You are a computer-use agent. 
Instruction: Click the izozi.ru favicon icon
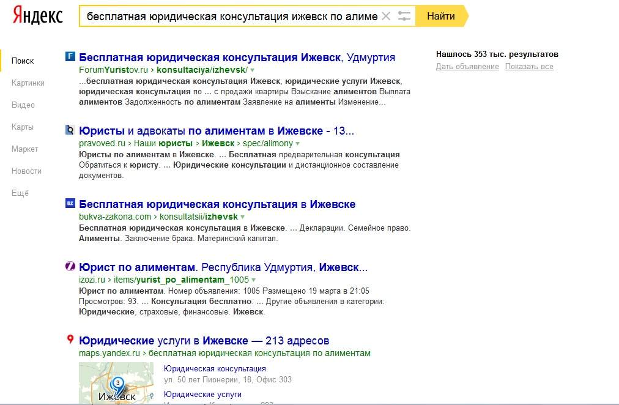pyautogui.click(x=70, y=267)
